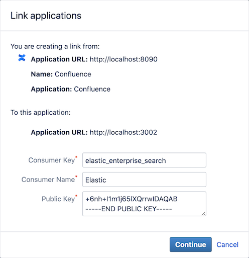Viewport: 249px width, 258px height.
Task: Click the Consumer Name label
Action: click(x=48, y=180)
